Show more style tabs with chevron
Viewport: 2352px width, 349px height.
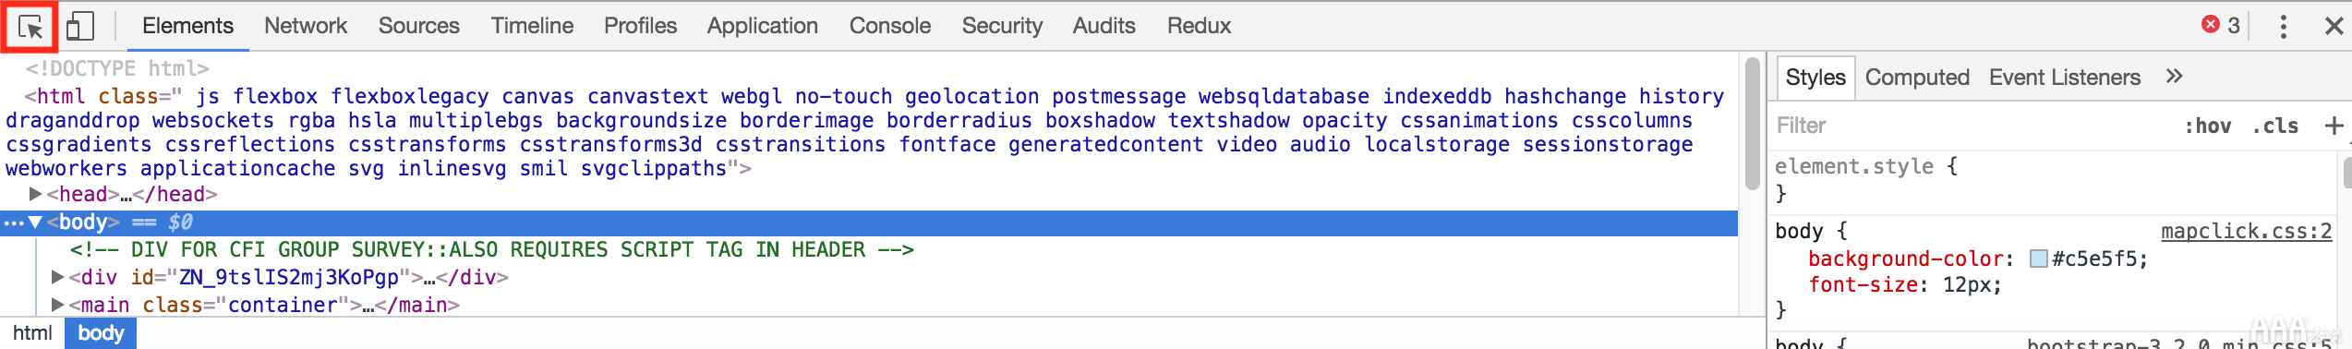(2174, 77)
